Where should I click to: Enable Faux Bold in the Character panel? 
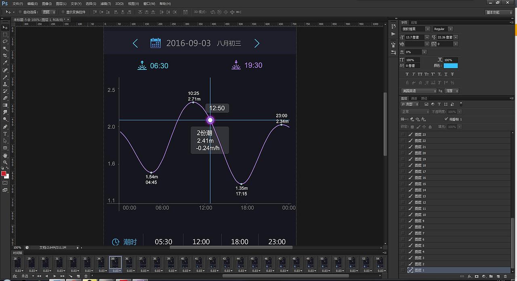[407, 74]
